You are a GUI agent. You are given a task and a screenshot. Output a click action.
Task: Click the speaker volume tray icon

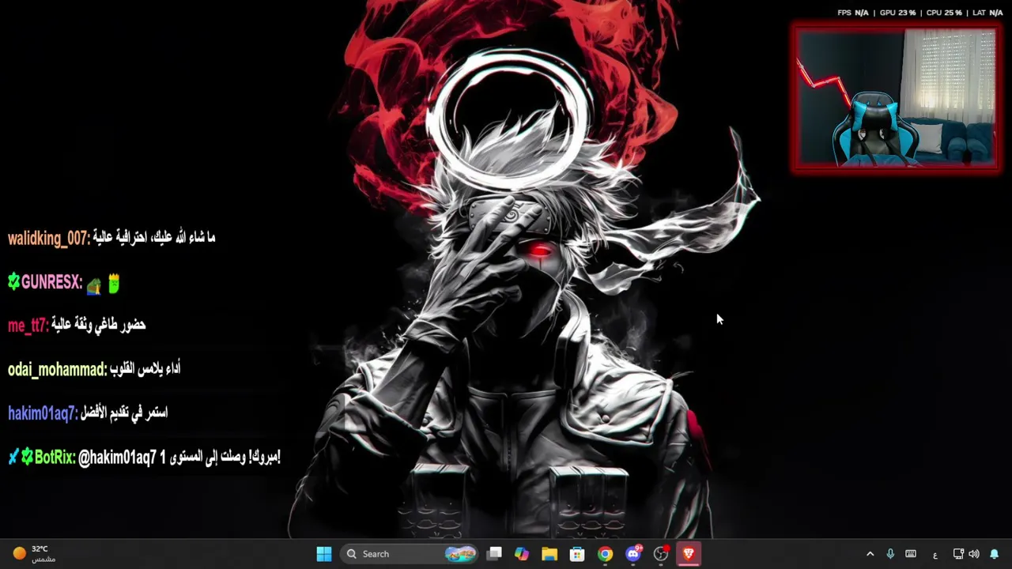(x=974, y=554)
